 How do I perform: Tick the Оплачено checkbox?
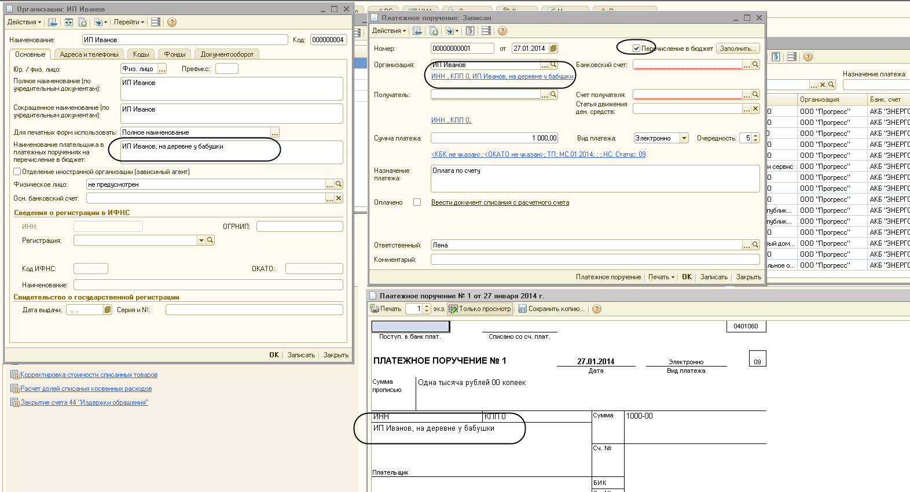pyautogui.click(x=417, y=202)
